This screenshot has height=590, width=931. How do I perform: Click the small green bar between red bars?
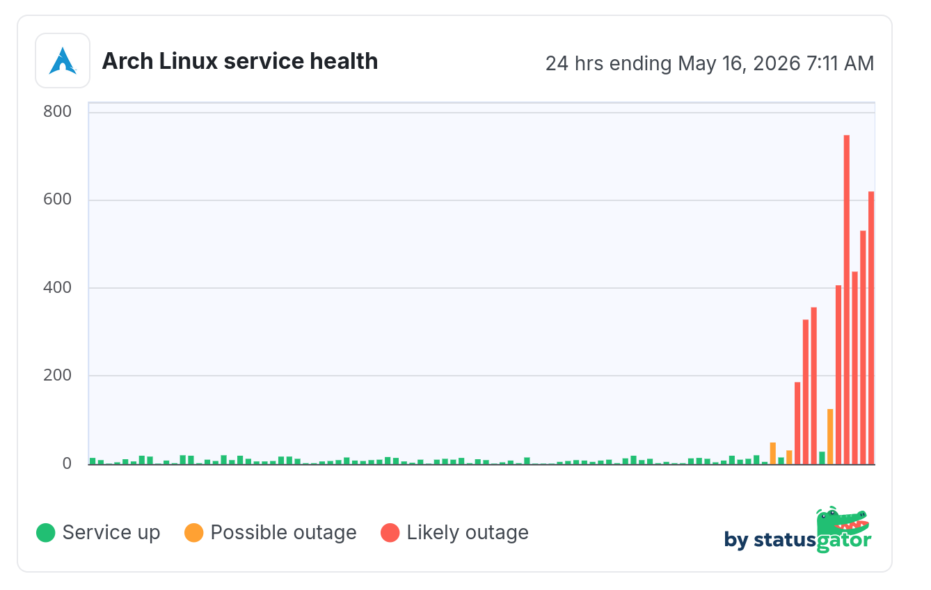[822, 458]
